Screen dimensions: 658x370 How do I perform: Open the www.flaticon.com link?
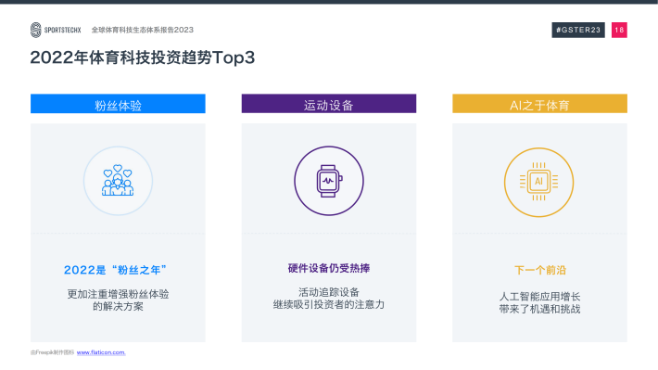(x=101, y=352)
